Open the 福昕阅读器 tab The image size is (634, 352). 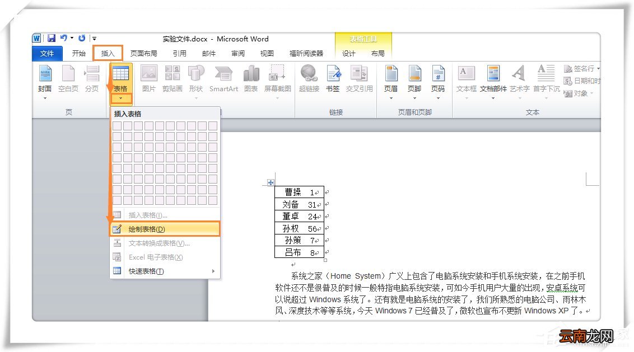(x=306, y=53)
